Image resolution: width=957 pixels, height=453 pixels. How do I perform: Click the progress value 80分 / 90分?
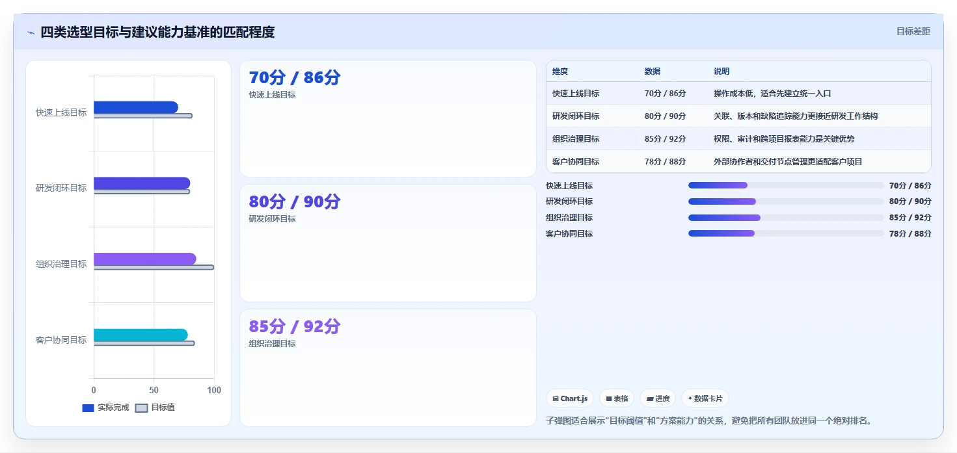pos(910,201)
